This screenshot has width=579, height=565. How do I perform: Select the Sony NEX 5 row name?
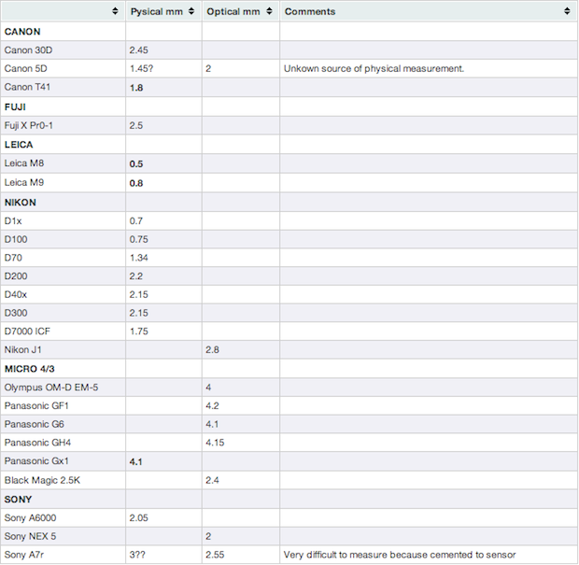30,537
